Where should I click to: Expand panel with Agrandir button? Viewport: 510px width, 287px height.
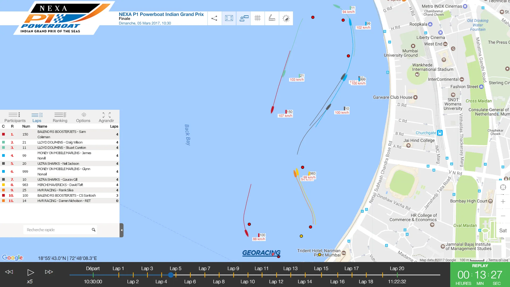106,117
